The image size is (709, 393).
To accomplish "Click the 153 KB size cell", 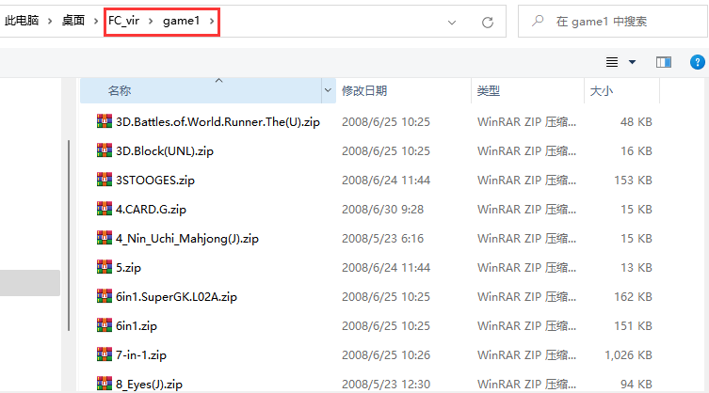I will 633,181.
